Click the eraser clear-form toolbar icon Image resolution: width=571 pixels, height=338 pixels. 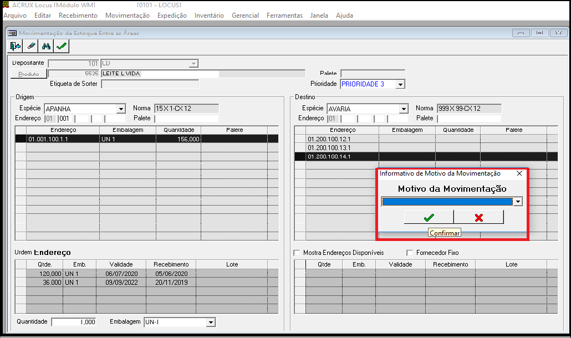pyautogui.click(x=31, y=47)
